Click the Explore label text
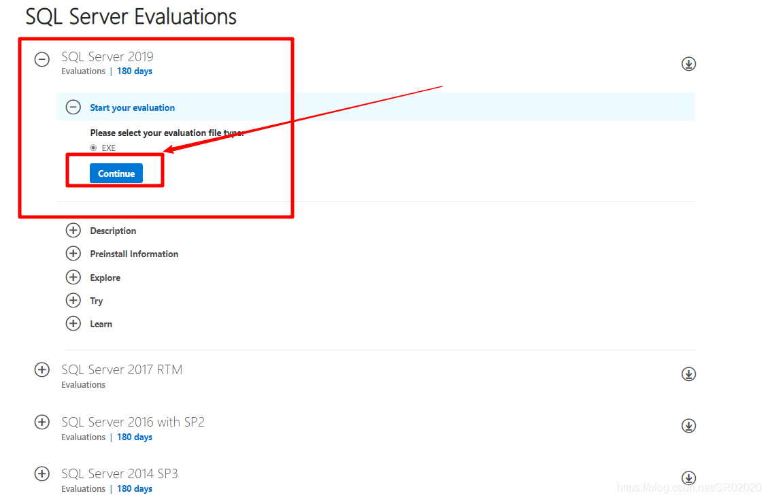Screen dimensions: 768x500 (x=105, y=278)
